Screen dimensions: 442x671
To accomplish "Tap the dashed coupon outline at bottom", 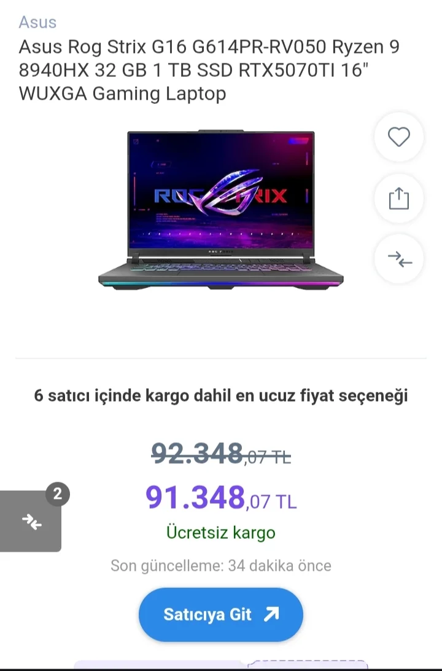I will pos(308,665).
